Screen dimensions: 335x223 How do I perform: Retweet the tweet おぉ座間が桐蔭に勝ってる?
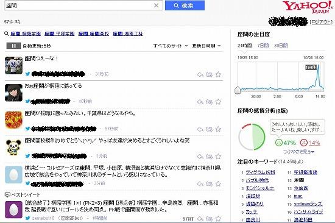pyautogui.click(x=209, y=102)
